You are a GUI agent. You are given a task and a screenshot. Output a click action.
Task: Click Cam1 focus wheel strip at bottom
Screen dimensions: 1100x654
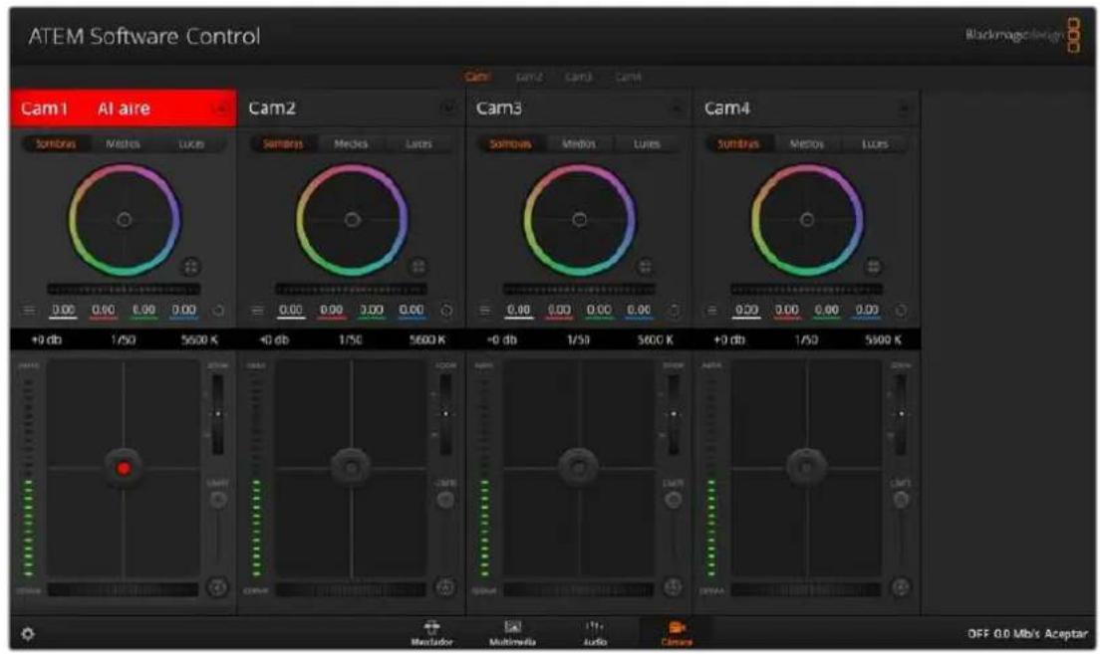(x=123, y=590)
